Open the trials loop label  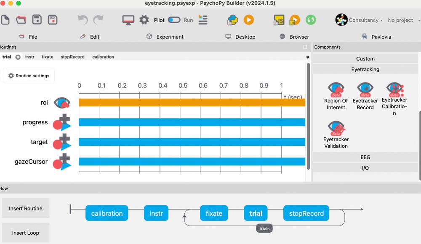click(x=264, y=228)
